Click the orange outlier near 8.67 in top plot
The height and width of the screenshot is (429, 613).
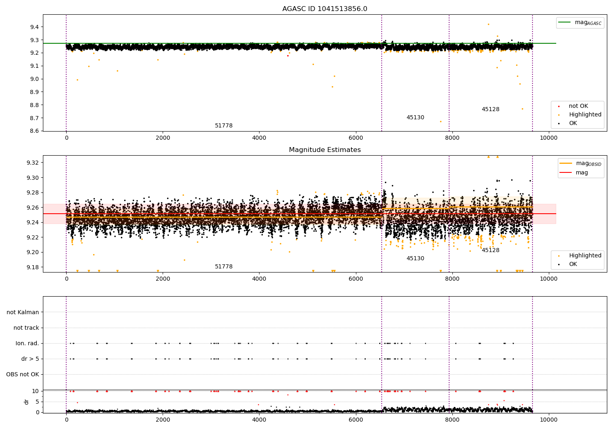441,121
